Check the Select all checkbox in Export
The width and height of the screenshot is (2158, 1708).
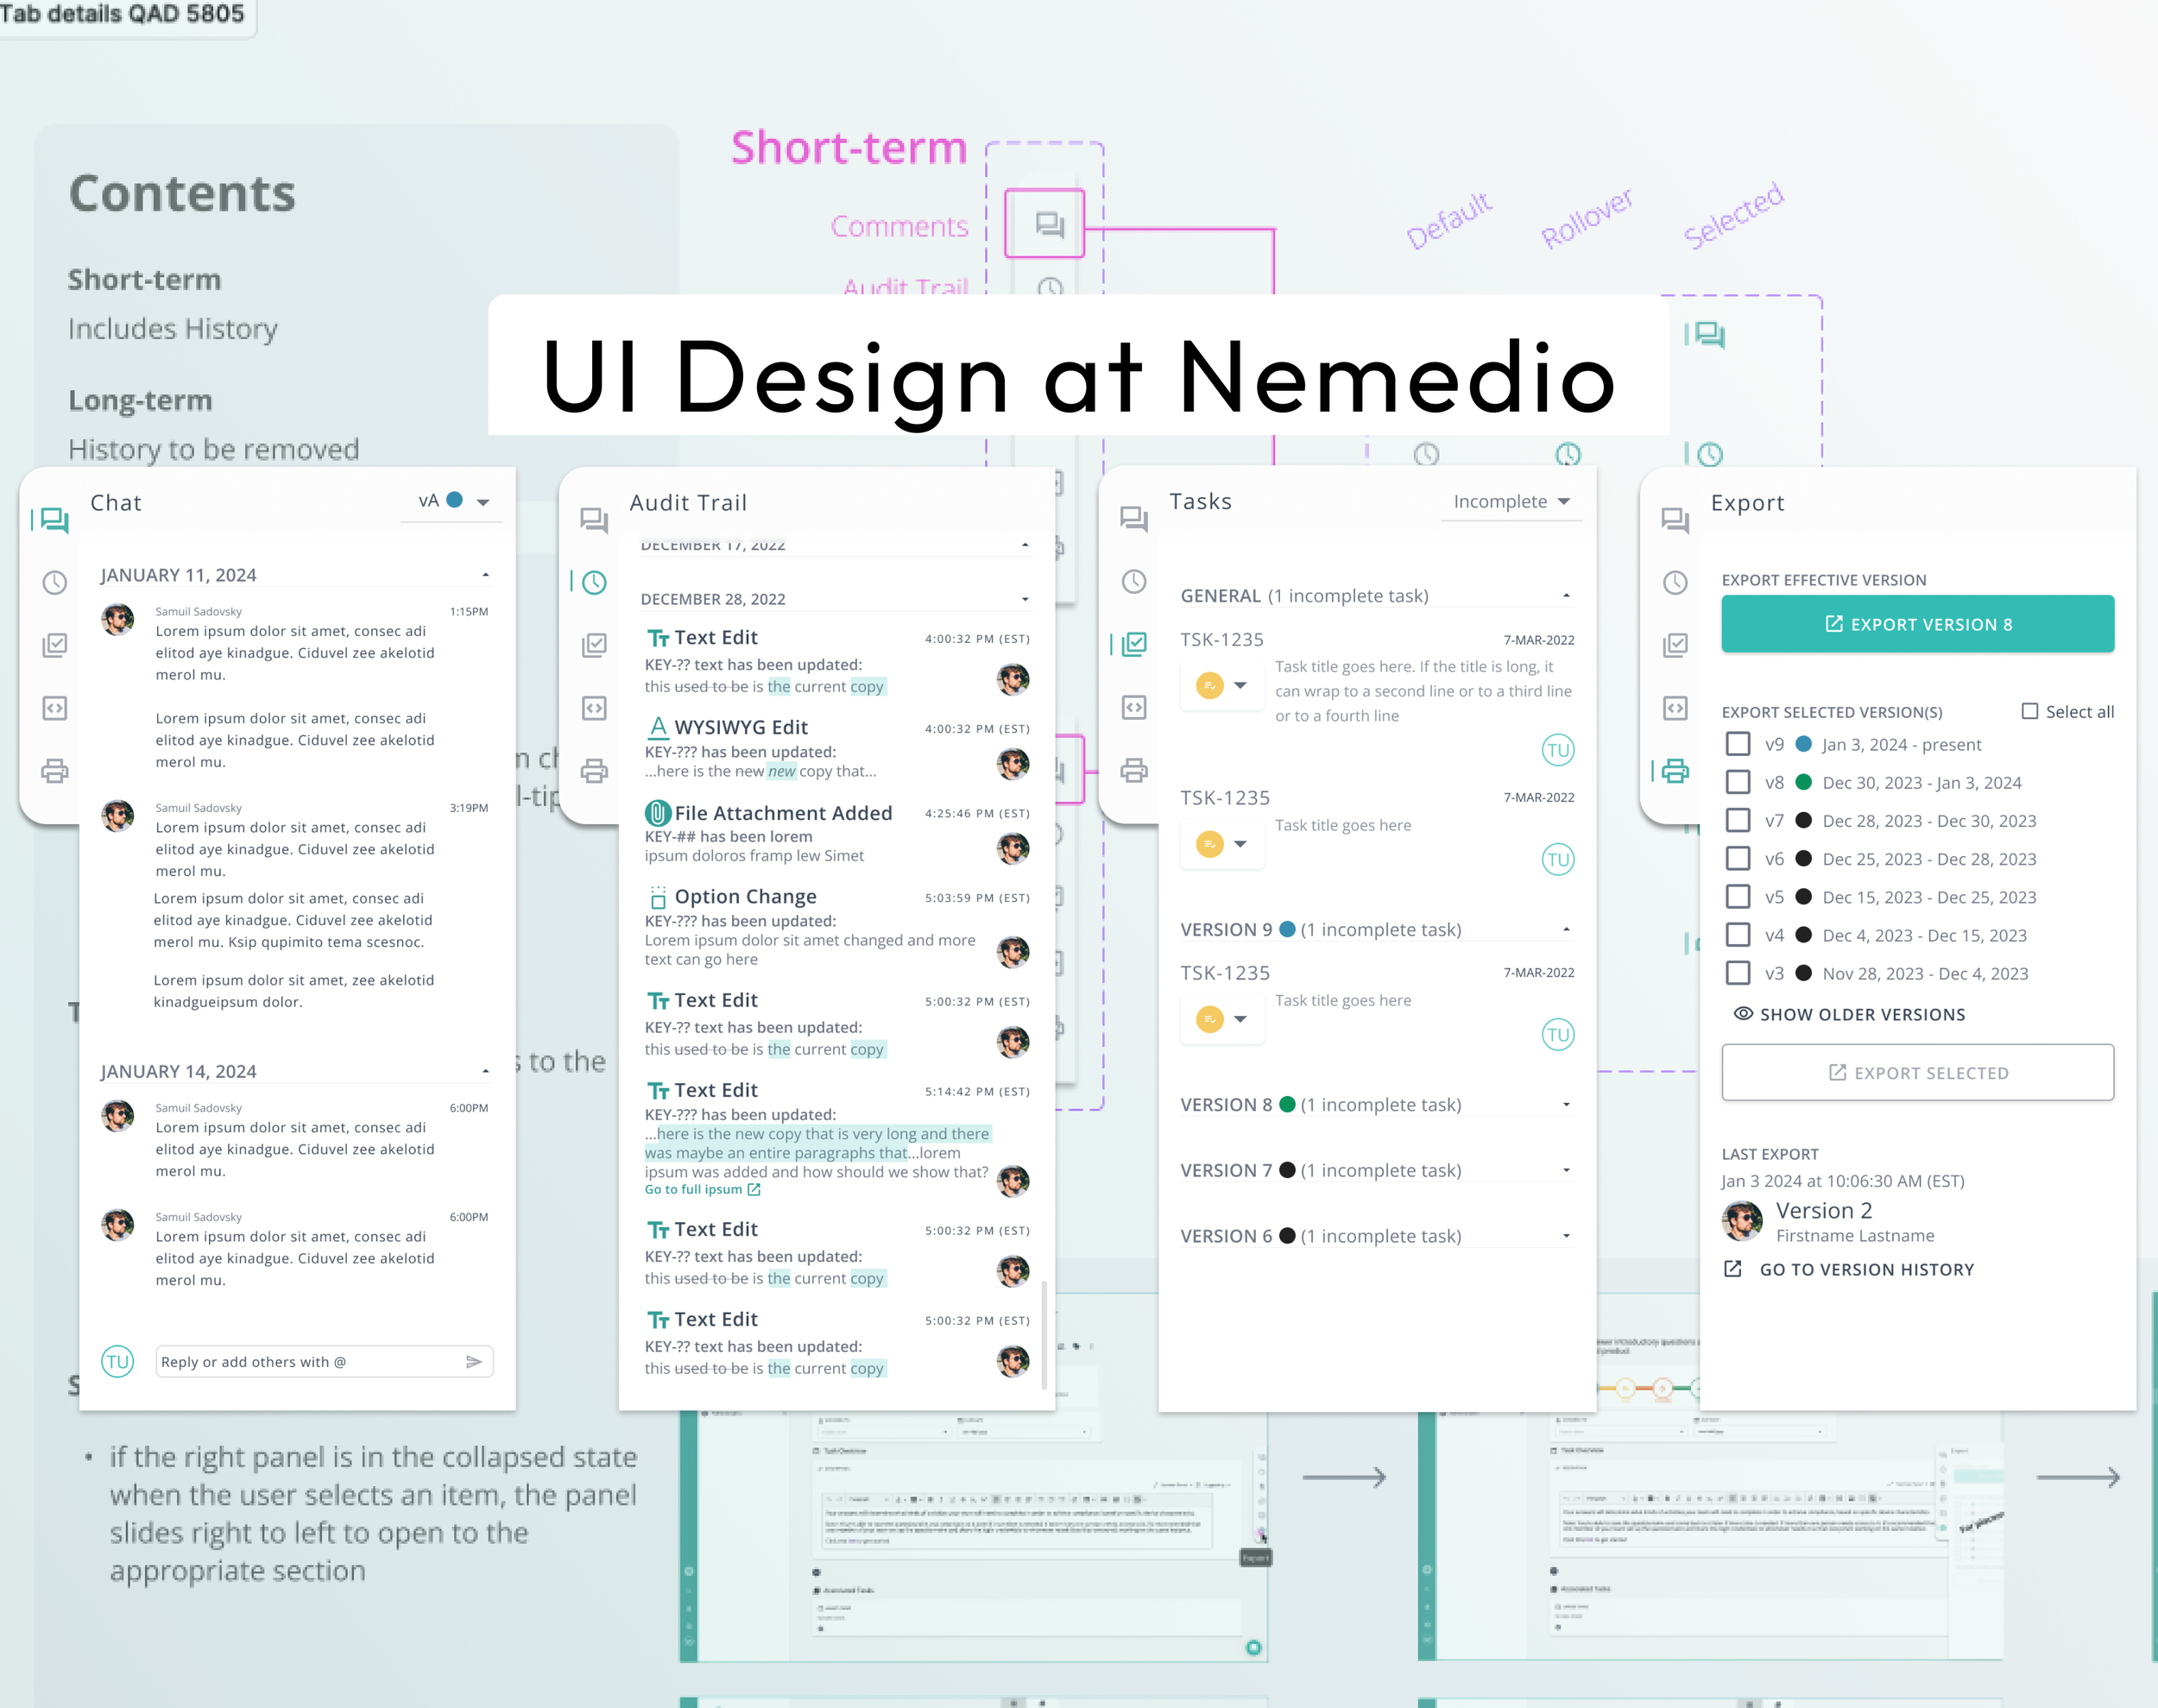[2029, 711]
